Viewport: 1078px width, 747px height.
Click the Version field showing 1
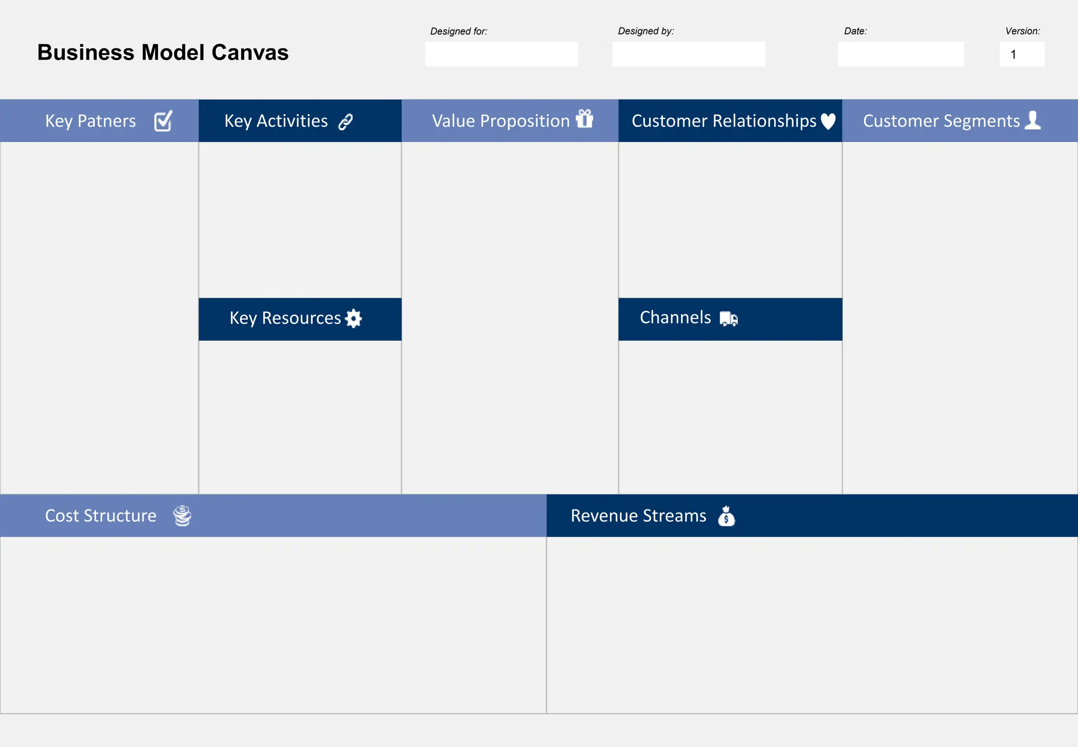(x=1022, y=54)
